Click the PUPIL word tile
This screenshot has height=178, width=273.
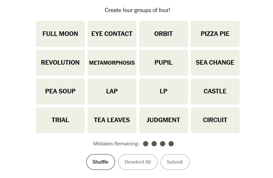tap(164, 63)
